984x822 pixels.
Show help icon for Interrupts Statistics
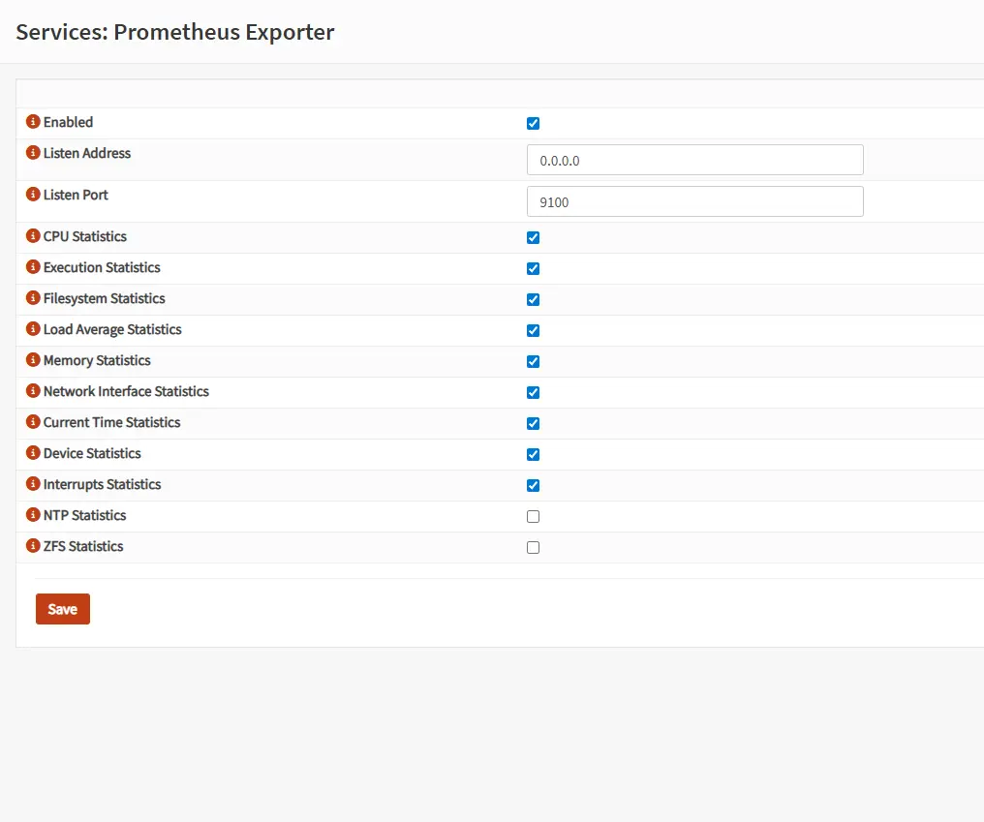(33, 484)
